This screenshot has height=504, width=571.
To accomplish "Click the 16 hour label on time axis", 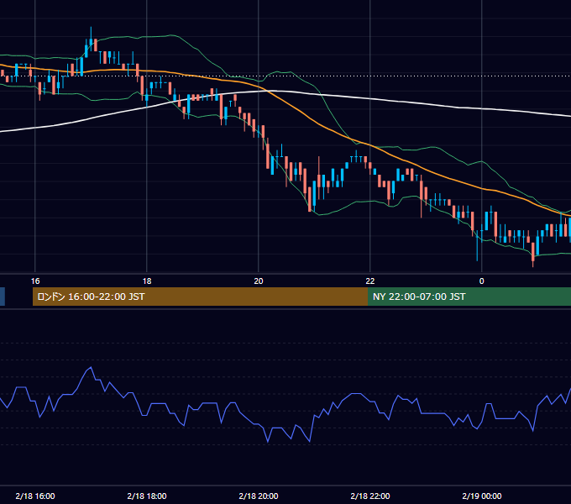I will [x=35, y=281].
